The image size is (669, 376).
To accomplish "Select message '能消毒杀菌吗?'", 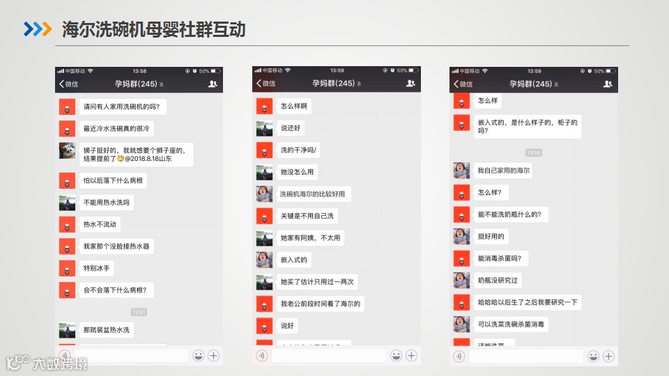I will [x=500, y=258].
